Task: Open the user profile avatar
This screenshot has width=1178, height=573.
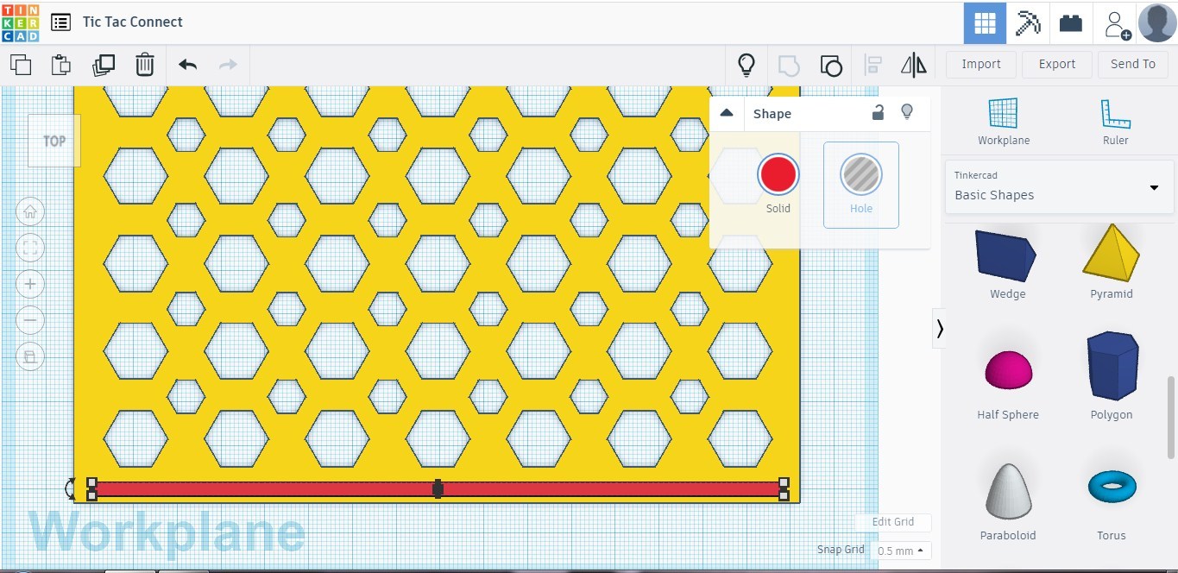Action: (1157, 23)
